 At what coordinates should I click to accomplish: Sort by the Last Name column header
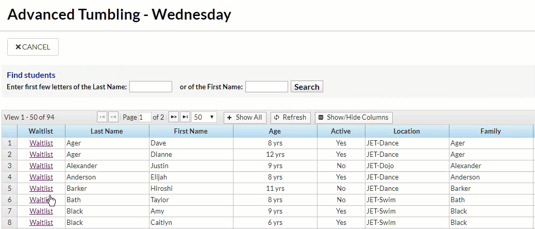pyautogui.click(x=107, y=131)
